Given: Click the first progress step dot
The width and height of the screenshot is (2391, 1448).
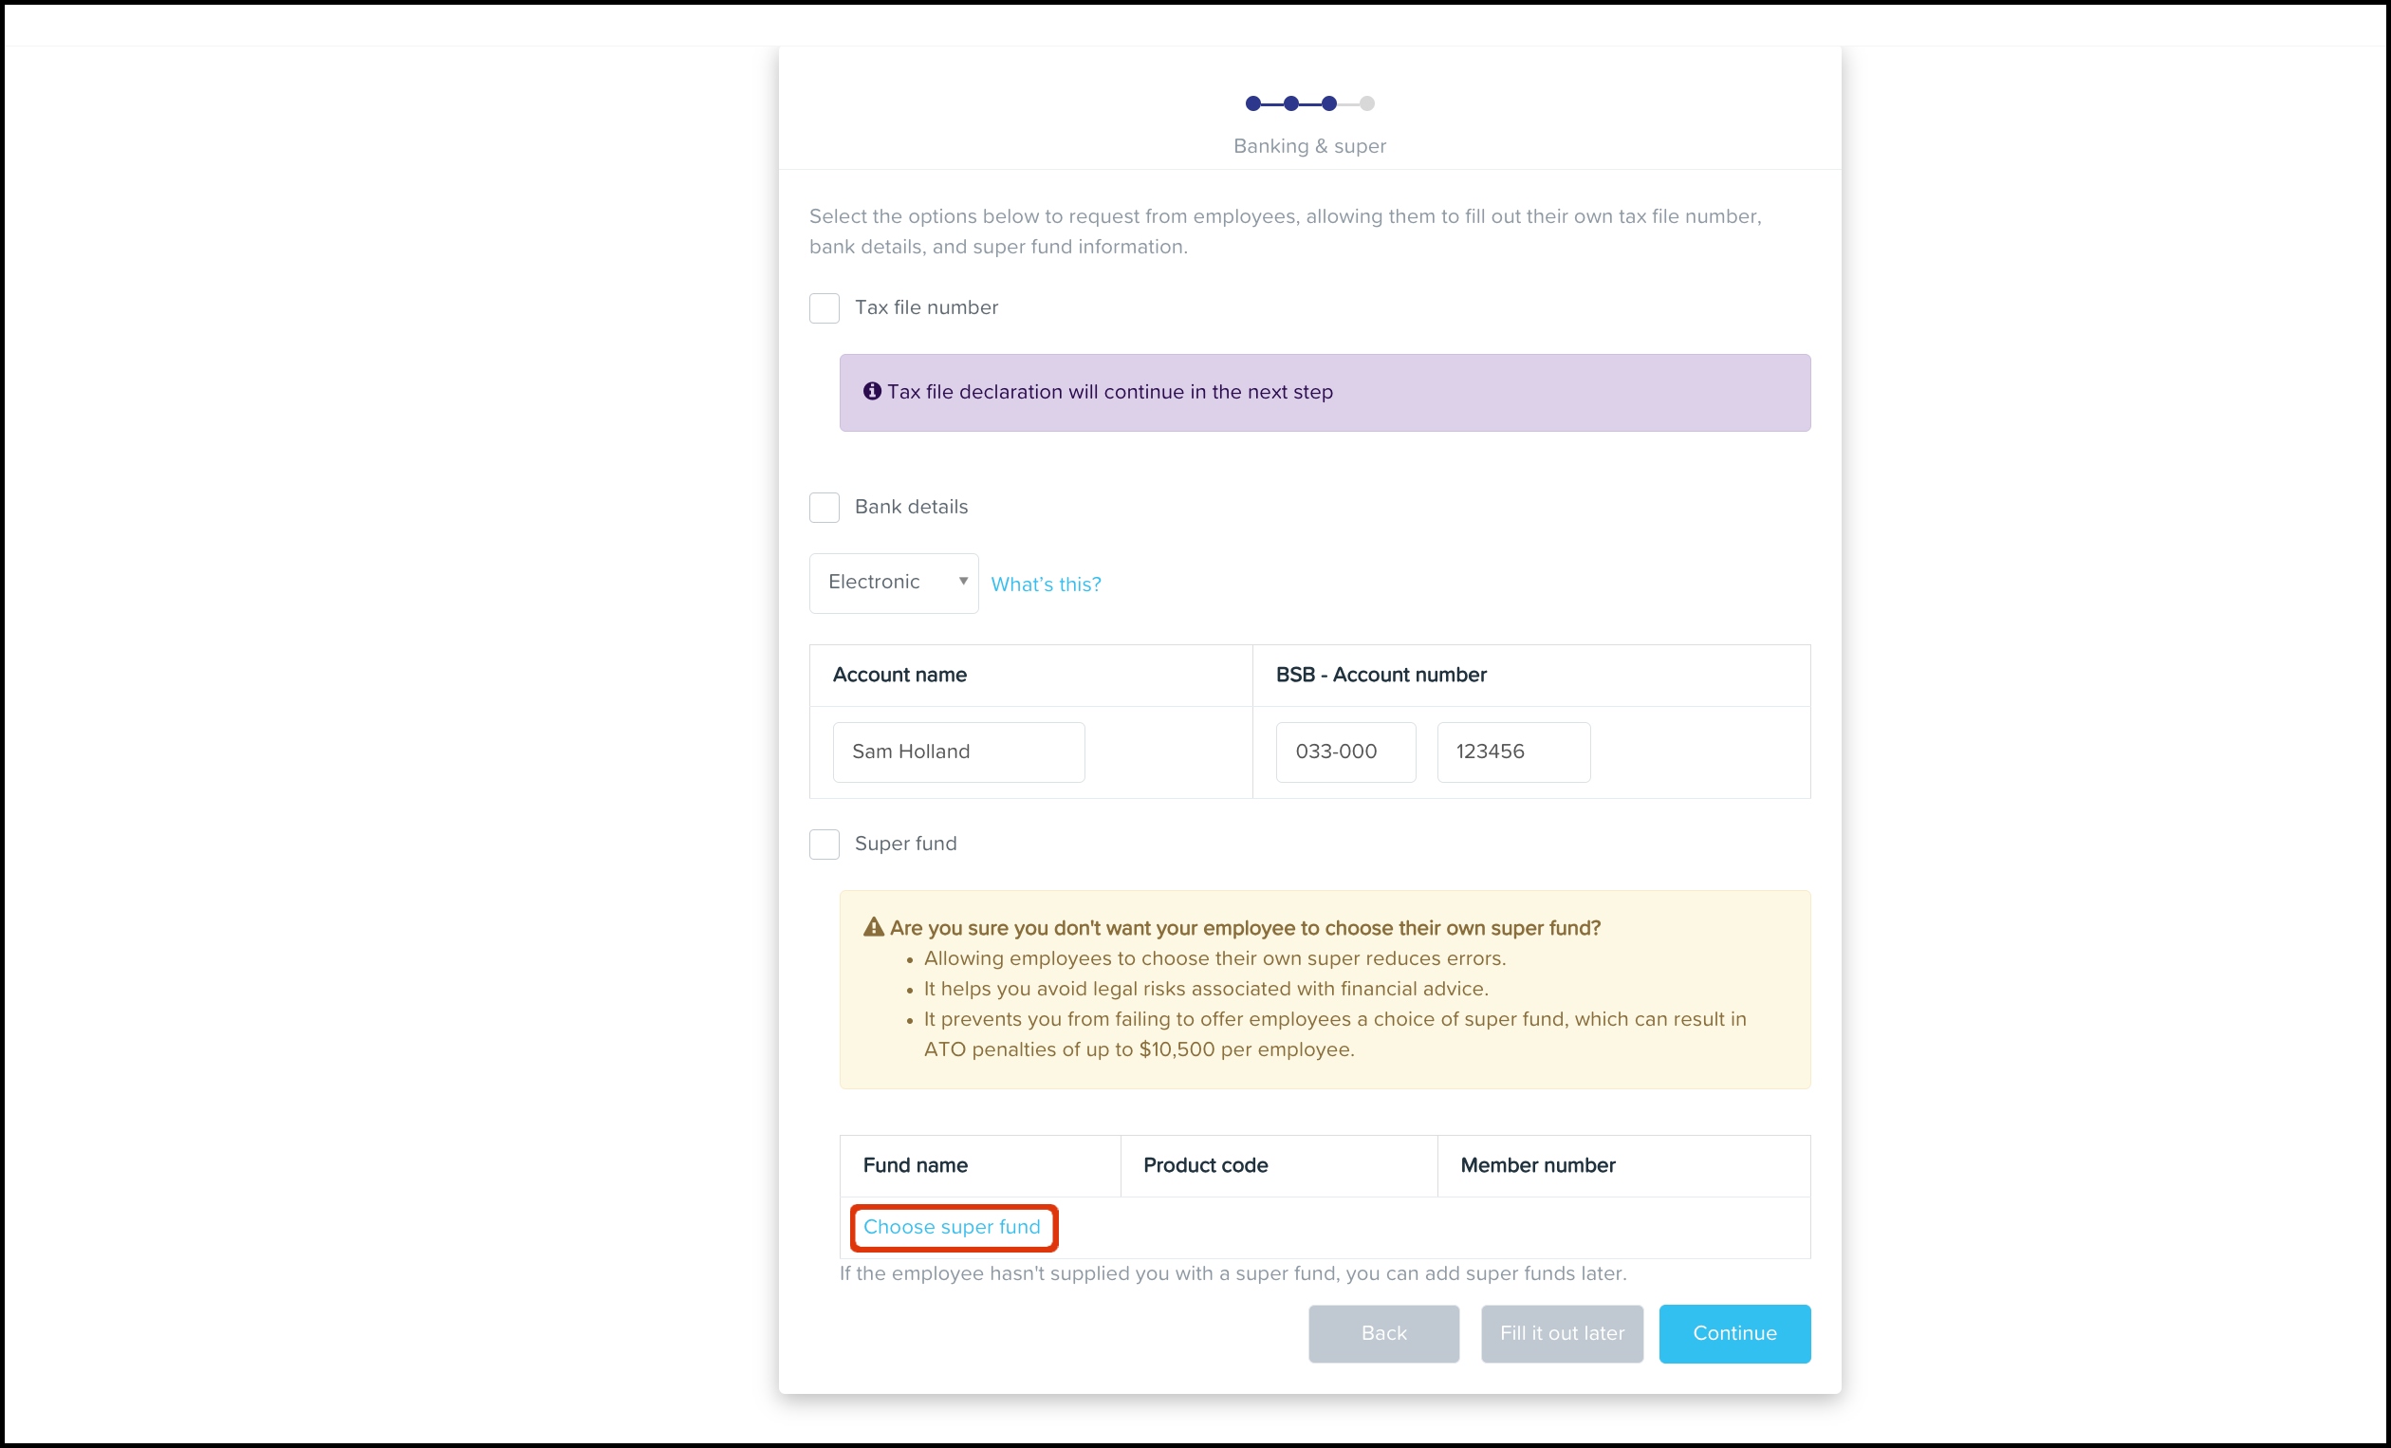Looking at the screenshot, I should (x=1252, y=103).
